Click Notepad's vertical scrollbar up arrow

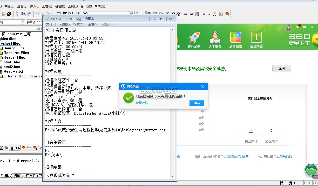click(172, 30)
